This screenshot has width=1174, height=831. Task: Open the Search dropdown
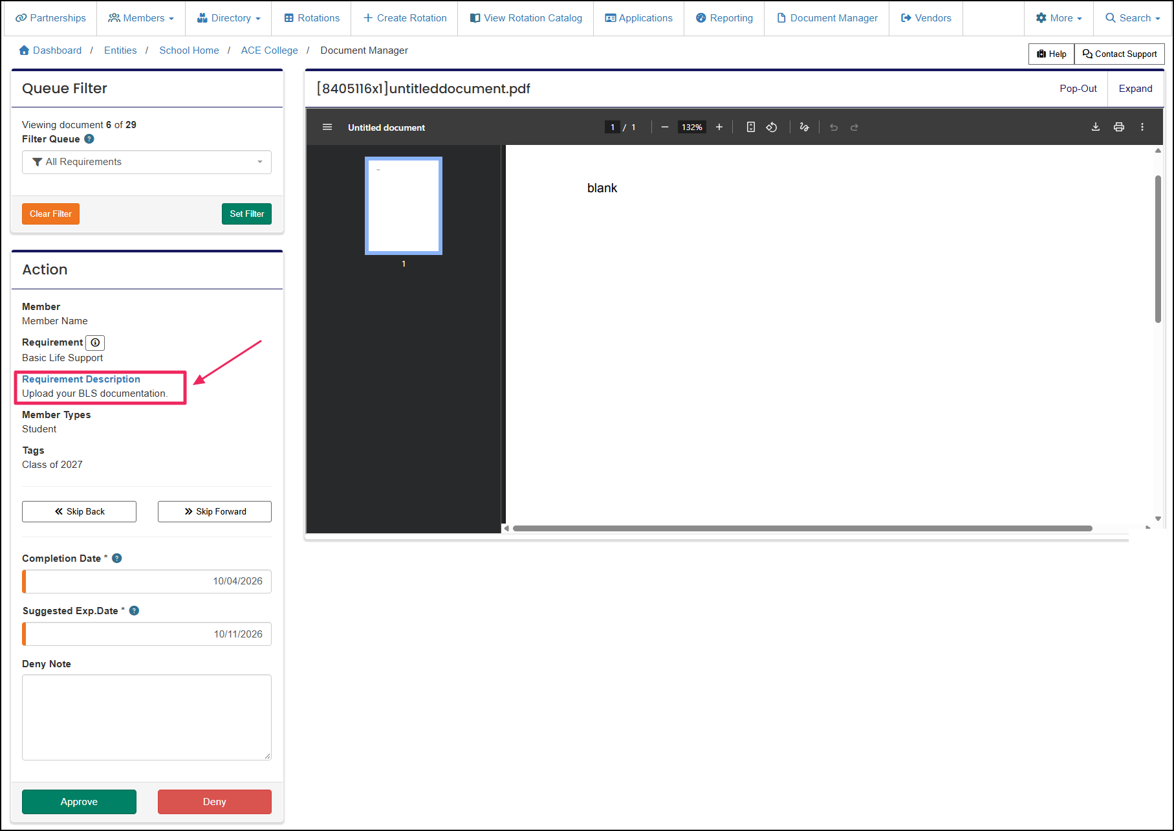pyautogui.click(x=1133, y=18)
